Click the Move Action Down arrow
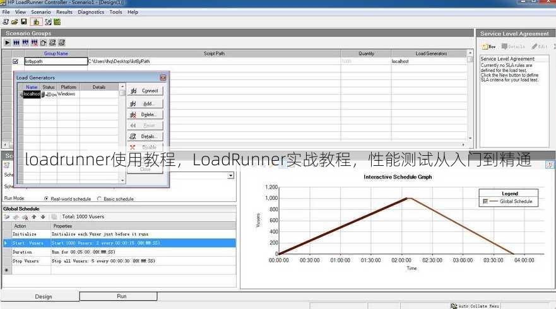Screen dimensions: 556x309 (43, 217)
